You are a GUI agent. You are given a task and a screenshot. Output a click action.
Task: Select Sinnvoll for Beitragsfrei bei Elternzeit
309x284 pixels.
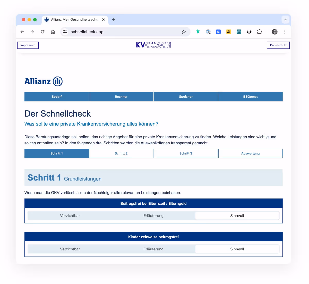(237, 215)
